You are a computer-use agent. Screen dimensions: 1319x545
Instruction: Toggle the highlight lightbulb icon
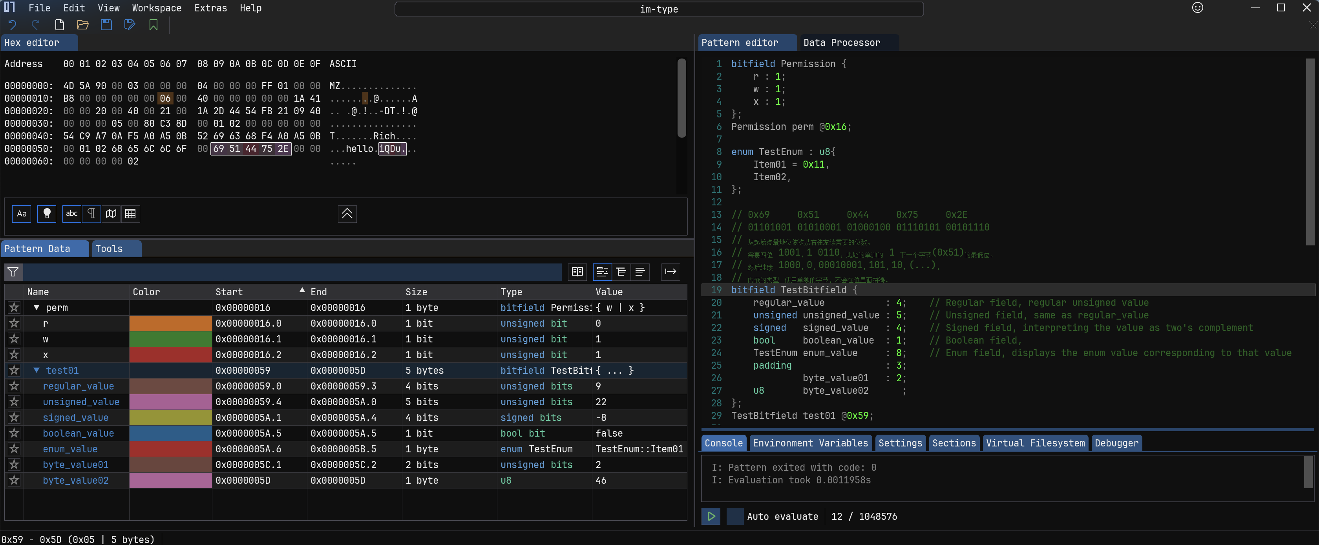47,214
